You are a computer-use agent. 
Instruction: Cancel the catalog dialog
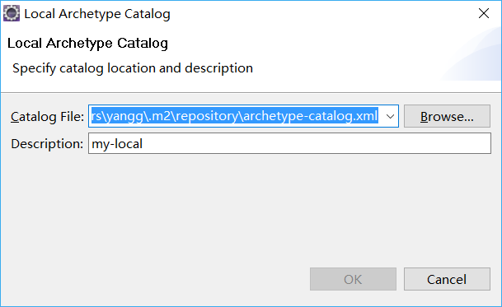[447, 279]
